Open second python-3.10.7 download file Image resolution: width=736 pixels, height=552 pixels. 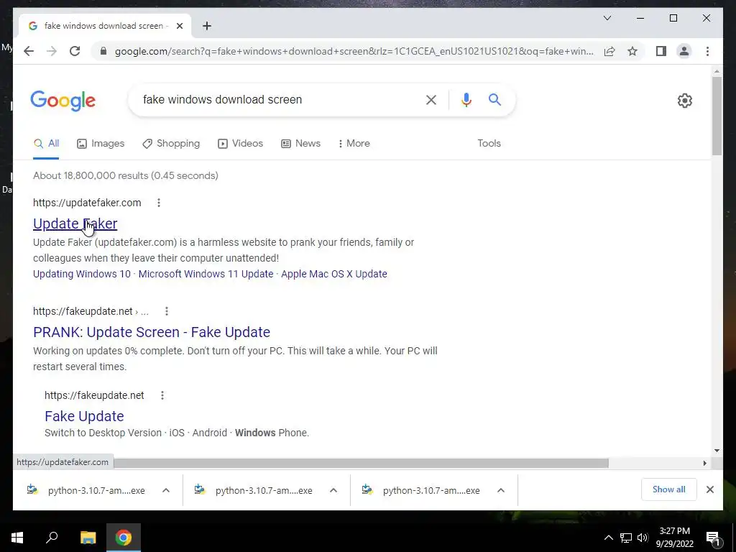point(254,490)
